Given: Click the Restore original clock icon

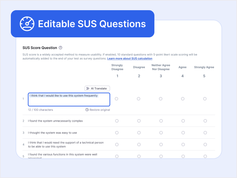Looking at the screenshot, I should click(x=87, y=110).
